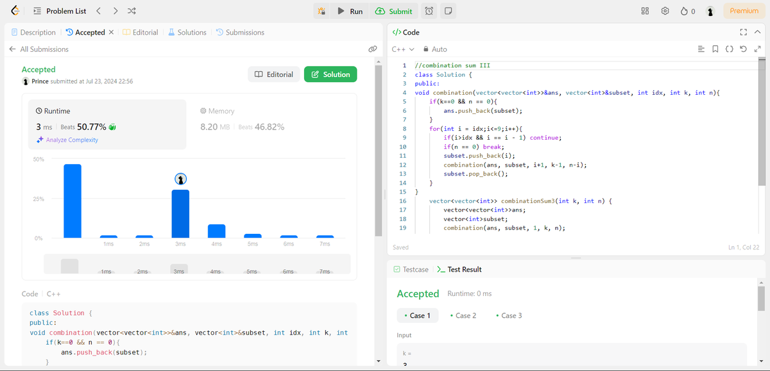Open the layout grid icon
The width and height of the screenshot is (770, 371).
(x=646, y=11)
